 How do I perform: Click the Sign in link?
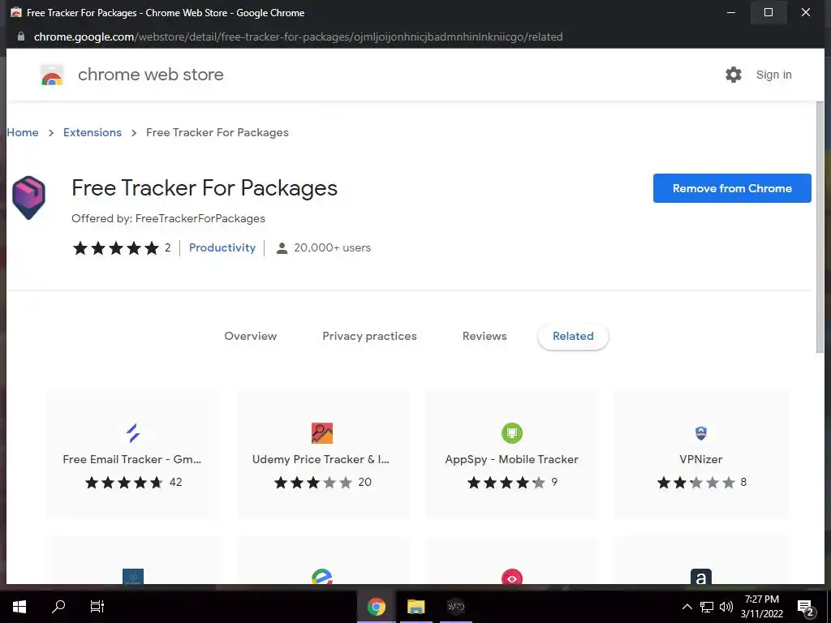click(x=773, y=75)
